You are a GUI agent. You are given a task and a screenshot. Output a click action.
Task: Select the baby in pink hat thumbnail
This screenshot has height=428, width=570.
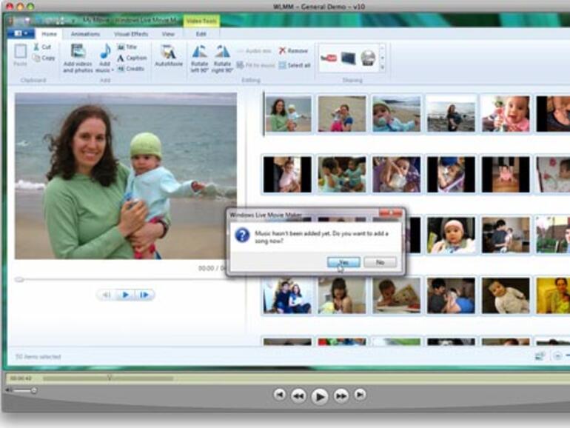point(451,235)
